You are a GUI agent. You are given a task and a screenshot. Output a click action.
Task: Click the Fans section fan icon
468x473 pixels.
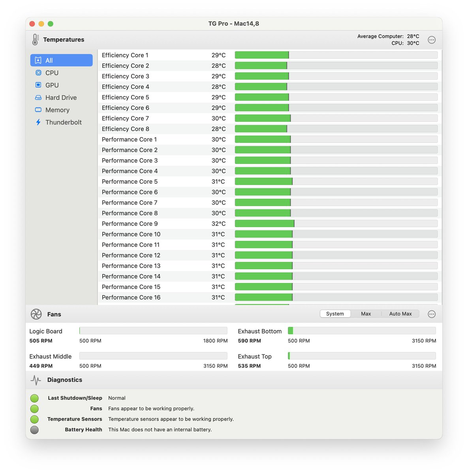point(36,314)
